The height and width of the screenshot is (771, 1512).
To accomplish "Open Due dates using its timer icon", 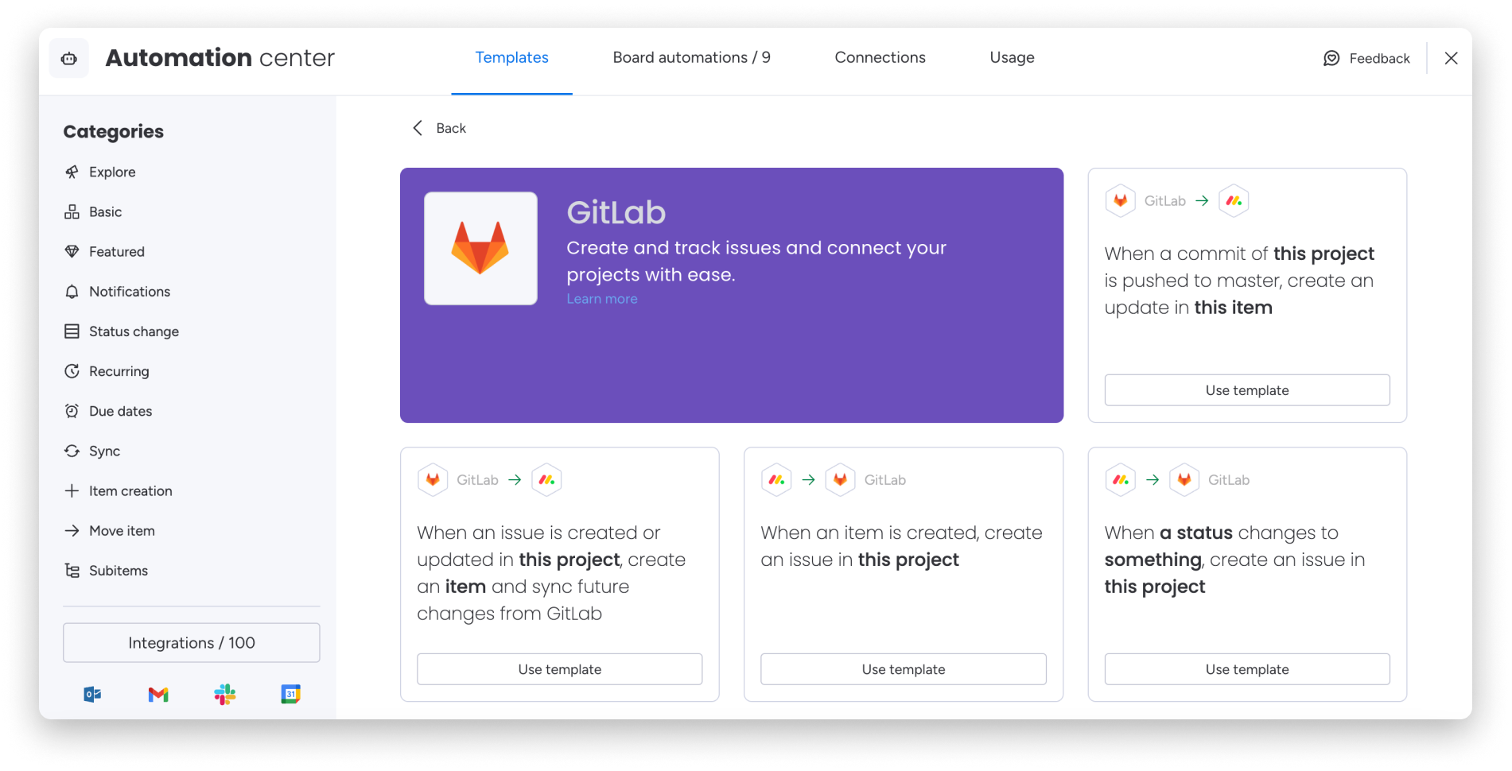I will [x=72, y=411].
